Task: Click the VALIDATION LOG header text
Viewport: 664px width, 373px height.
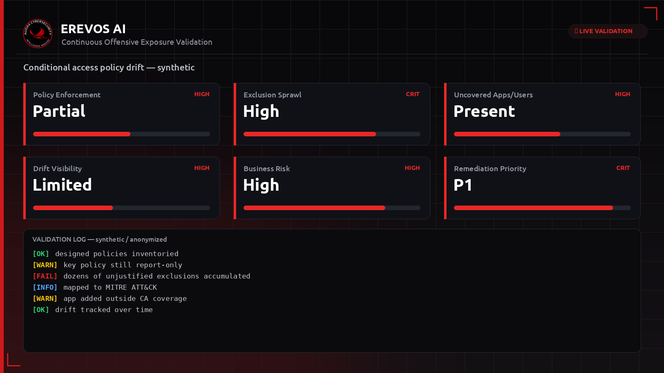Action: click(100, 240)
